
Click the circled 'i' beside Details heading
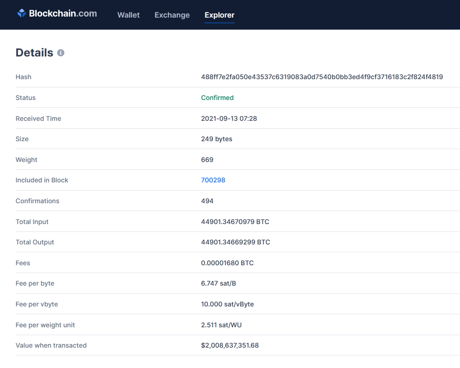pyautogui.click(x=60, y=53)
